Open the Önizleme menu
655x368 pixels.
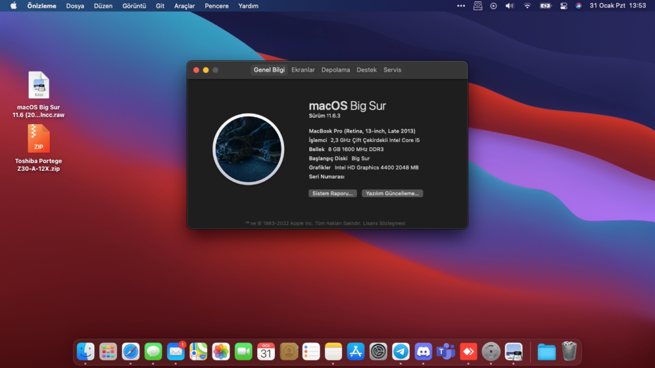tap(42, 6)
